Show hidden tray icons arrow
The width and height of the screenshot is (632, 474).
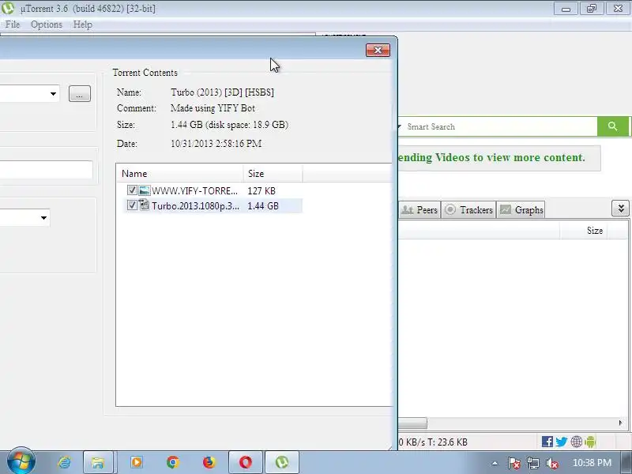point(495,463)
